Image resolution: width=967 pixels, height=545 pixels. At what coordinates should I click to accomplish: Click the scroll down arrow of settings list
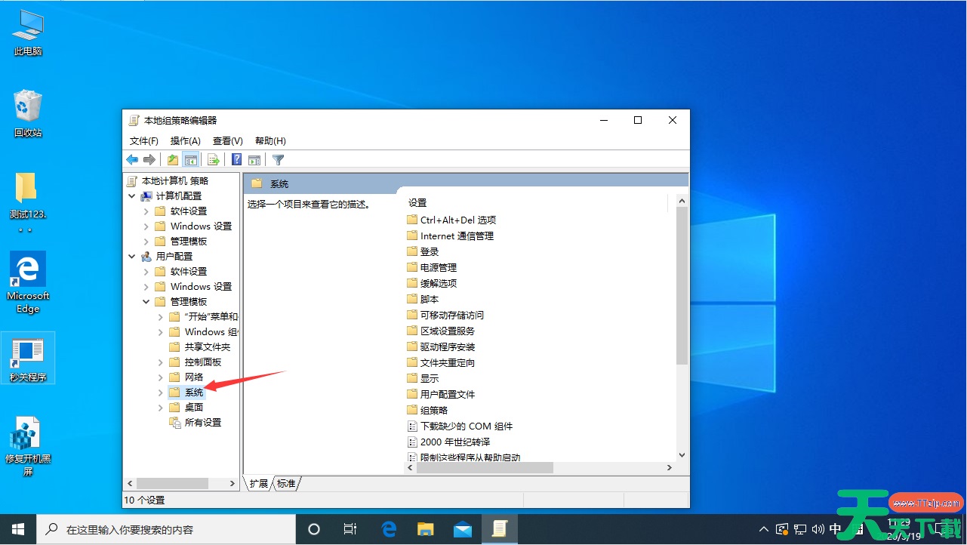point(682,455)
